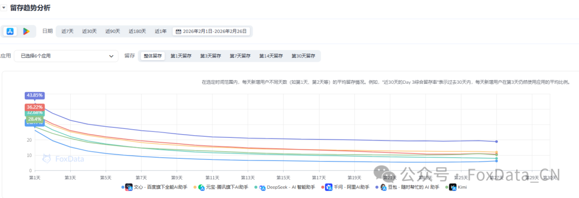Viewport: 579px width, 198px height.
Task: Click the 豆包 app icon in legend
Action: [x=383, y=188]
